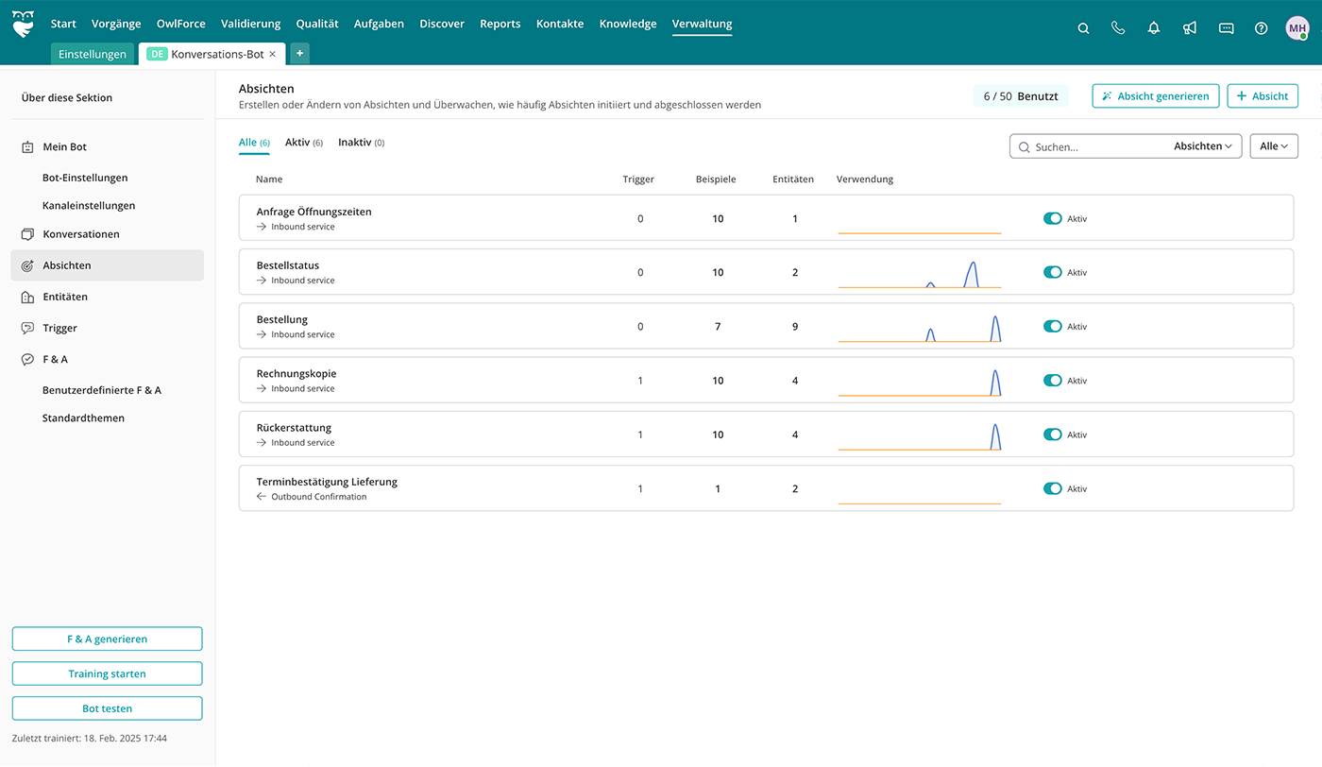The image size is (1322, 767).
Task: Open Über diese Sektion link
Action: (x=67, y=97)
